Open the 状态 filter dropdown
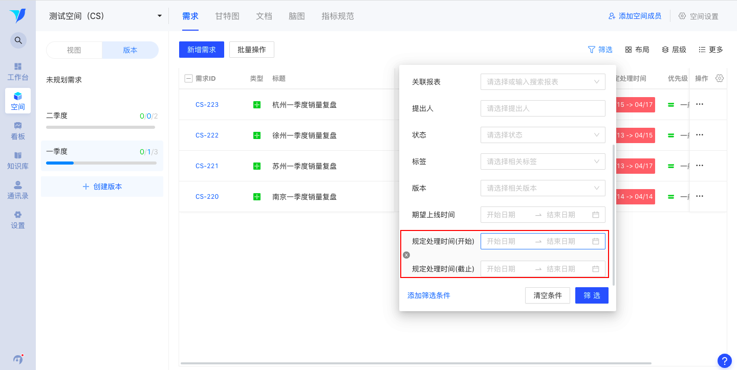737x370 pixels. pyautogui.click(x=543, y=135)
